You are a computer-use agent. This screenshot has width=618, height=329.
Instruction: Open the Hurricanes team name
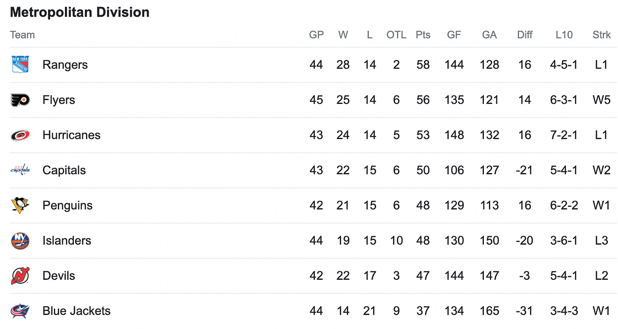click(71, 135)
